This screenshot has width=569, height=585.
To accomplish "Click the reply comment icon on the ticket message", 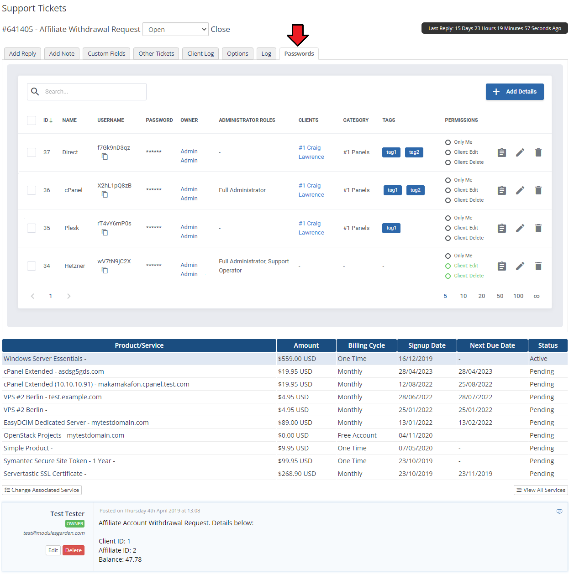I will 559,512.
